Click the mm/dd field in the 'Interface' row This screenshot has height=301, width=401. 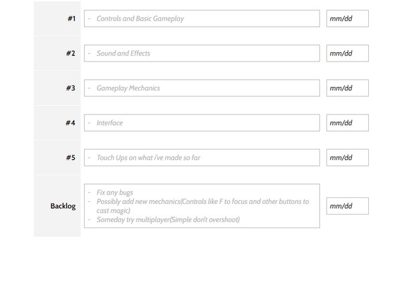pyautogui.click(x=347, y=123)
